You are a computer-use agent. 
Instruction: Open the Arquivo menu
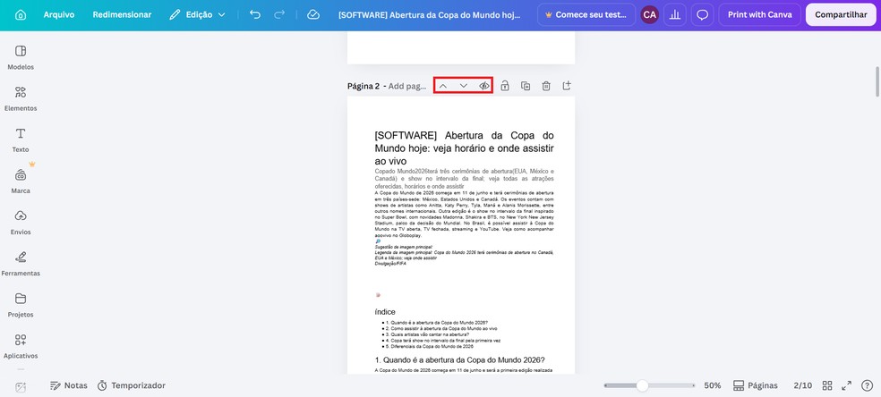[x=59, y=15]
